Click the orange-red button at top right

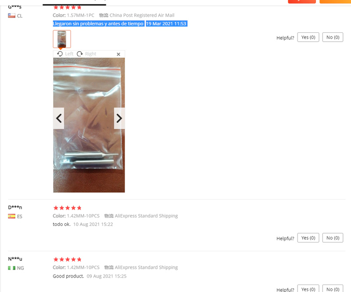pyautogui.click(x=302, y=2)
